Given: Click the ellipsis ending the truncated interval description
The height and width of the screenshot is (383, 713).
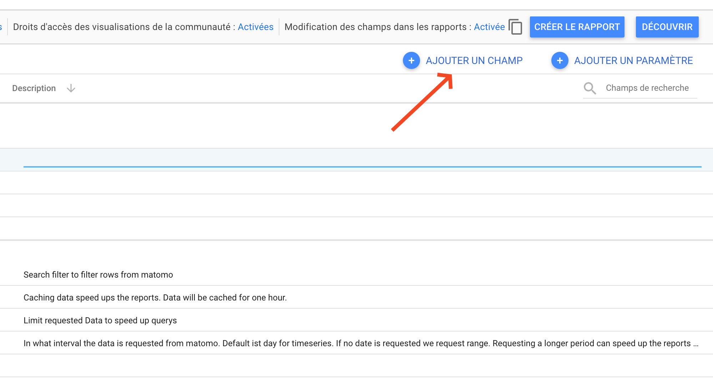Looking at the screenshot, I should (696, 344).
